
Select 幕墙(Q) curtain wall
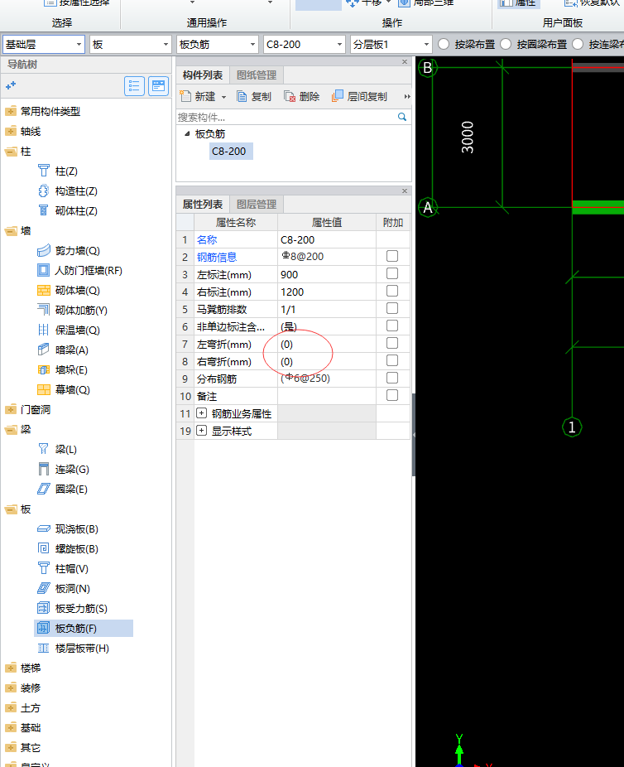point(72,390)
